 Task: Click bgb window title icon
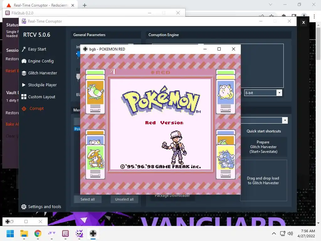[85, 49]
